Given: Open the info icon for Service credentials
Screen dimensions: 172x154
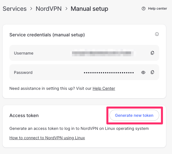Looking at the screenshot, I should (x=157, y=34).
